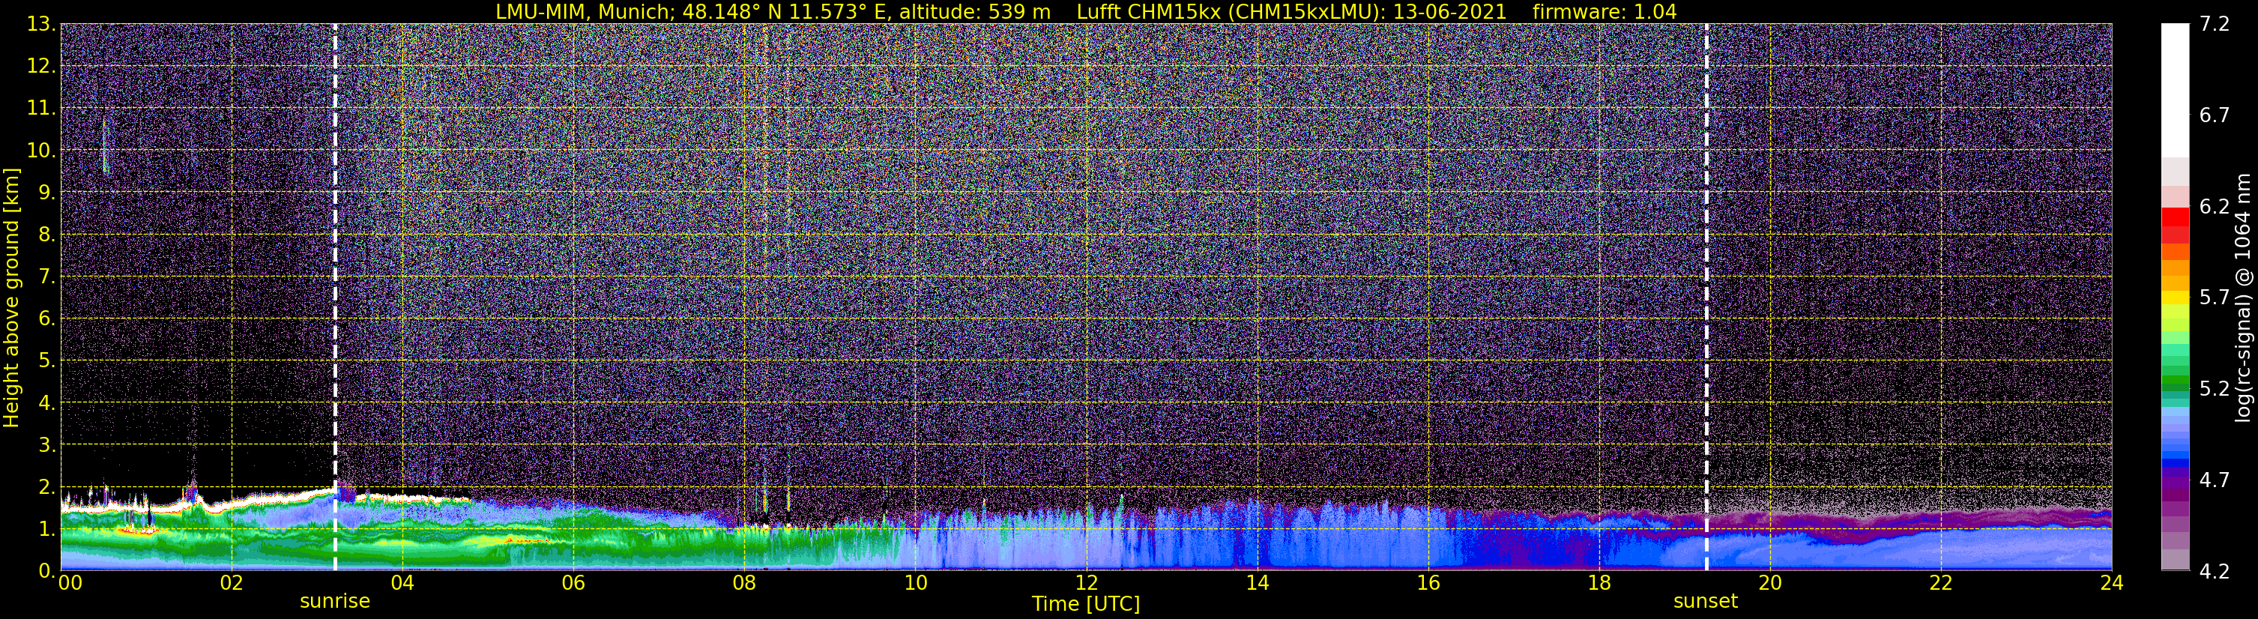The height and width of the screenshot is (619, 2258).
Task: Click the time axis tick label '04'
Action: click(402, 584)
